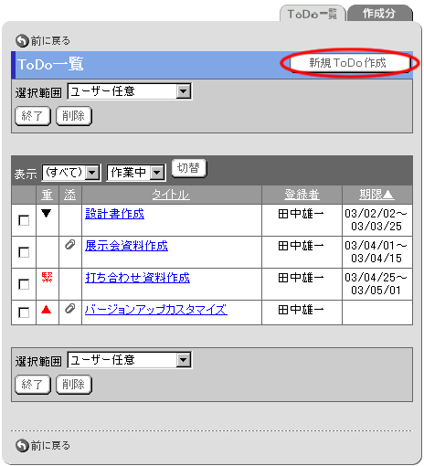Expand the (すべて) display filter dropdown

pyautogui.click(x=71, y=173)
